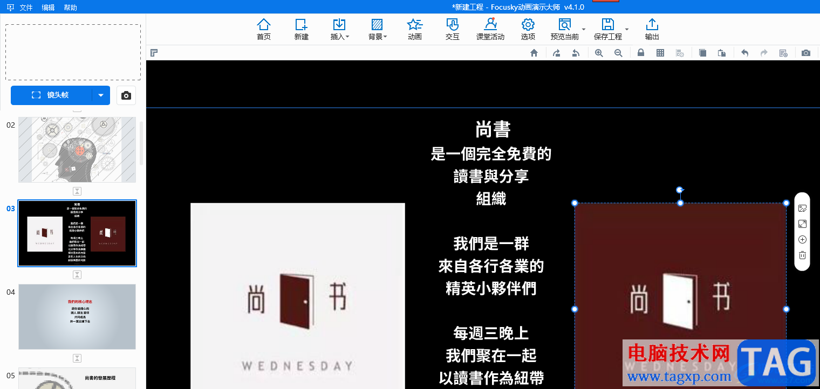
Task: Click the transition icon between frames 04 and 05
Action: (77, 358)
